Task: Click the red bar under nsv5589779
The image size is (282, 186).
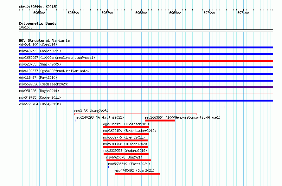Action: (125, 140)
